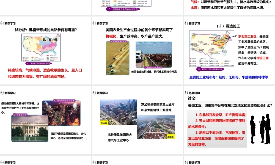Open the 拓展延伸 discussion slide
This screenshot has width=275, height=165.
230,120
